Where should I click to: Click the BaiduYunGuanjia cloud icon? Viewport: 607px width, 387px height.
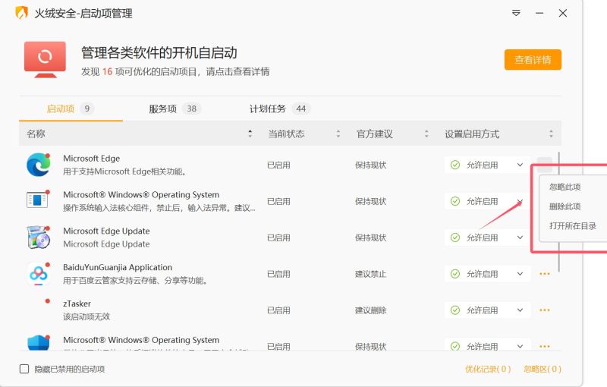click(x=39, y=273)
